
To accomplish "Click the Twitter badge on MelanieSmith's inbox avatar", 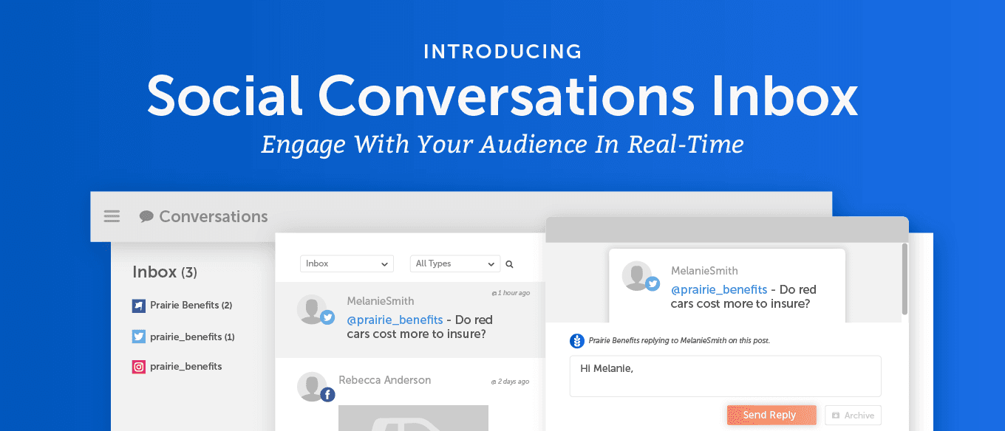I will tap(327, 317).
